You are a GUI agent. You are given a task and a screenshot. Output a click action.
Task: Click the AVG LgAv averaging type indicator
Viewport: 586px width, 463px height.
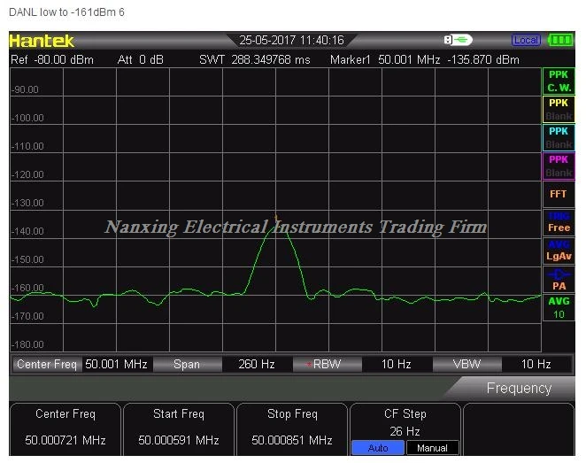[x=559, y=251]
